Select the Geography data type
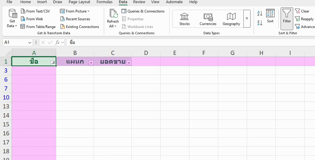 pos(231,19)
